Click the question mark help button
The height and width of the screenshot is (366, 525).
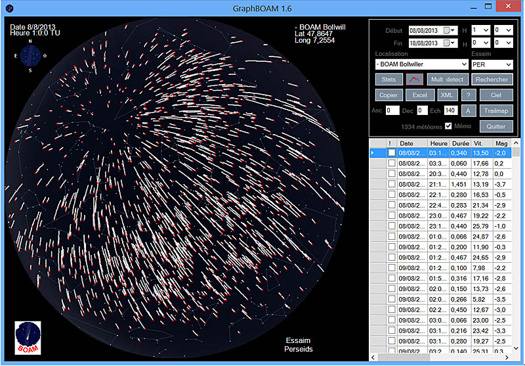(468, 95)
